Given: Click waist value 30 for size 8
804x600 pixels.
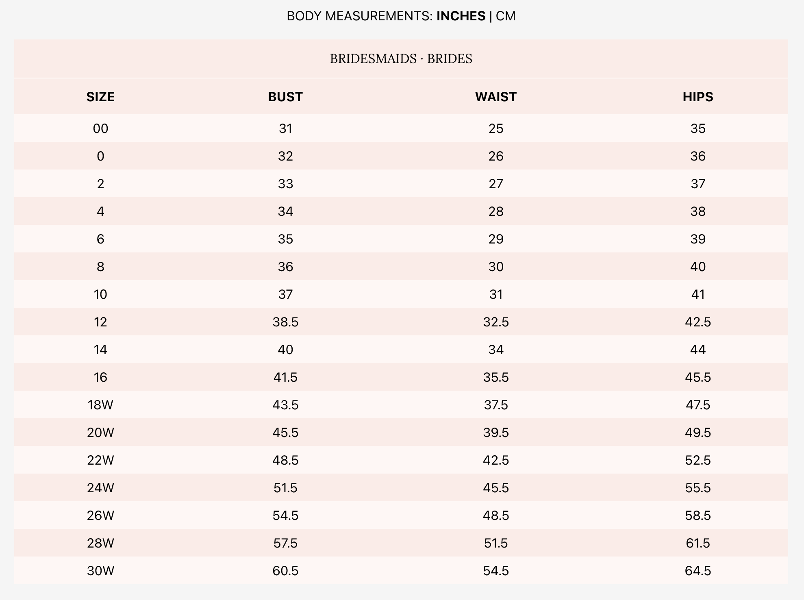Looking at the screenshot, I should click(x=495, y=267).
